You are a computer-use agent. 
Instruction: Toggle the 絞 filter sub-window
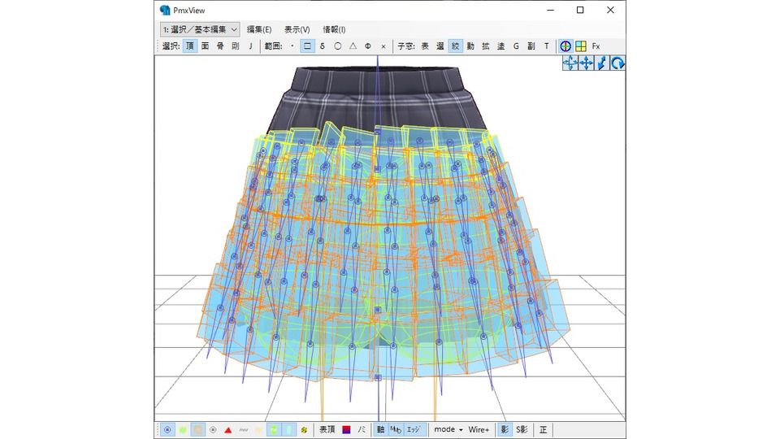point(455,46)
